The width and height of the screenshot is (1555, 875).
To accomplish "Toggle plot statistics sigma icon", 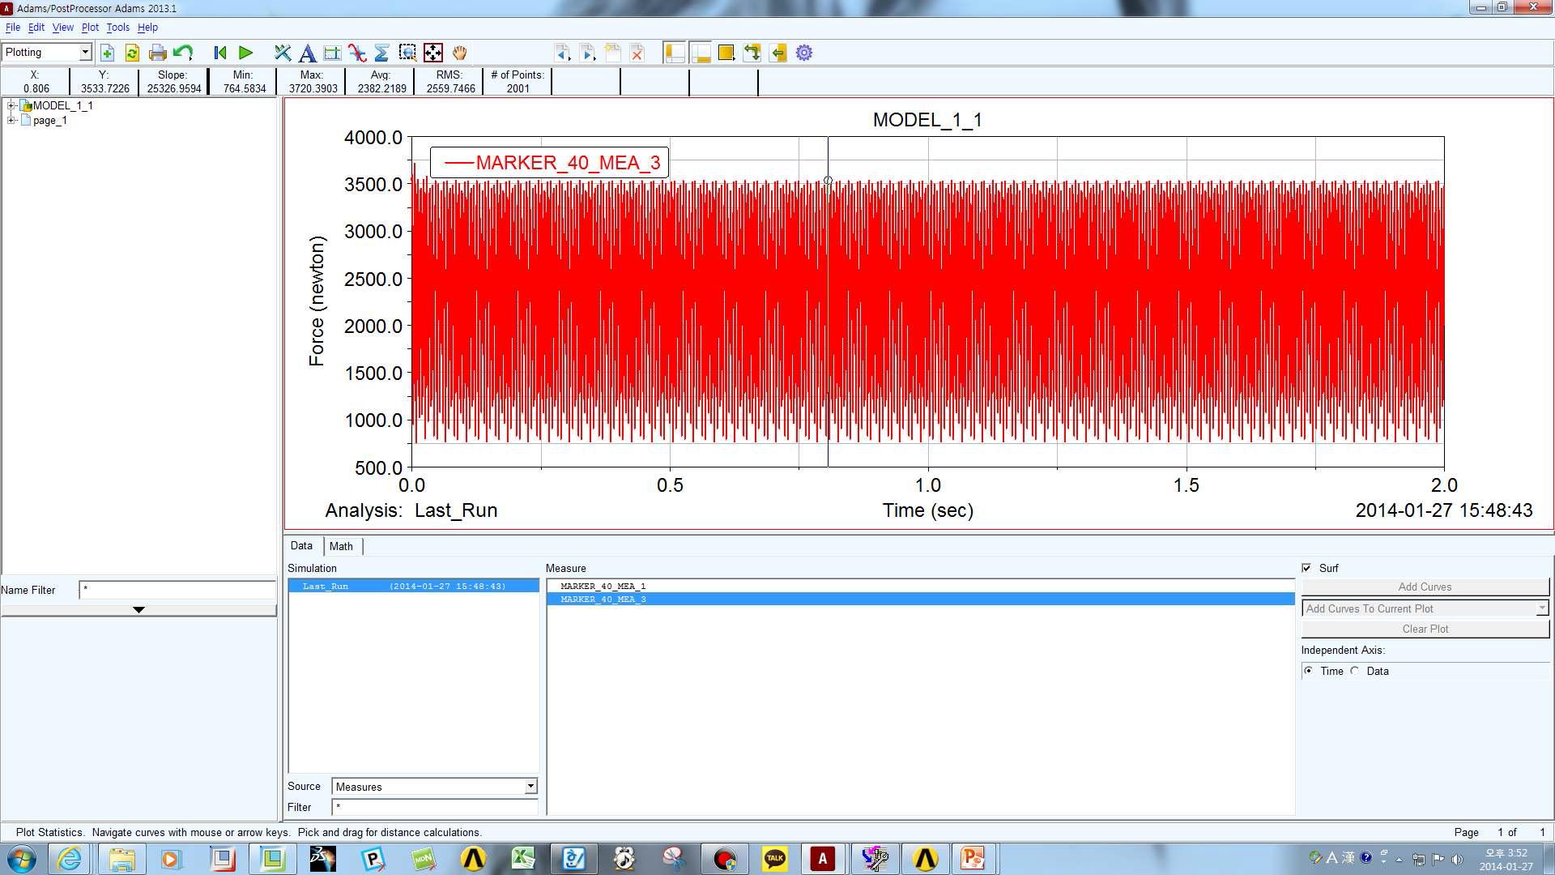I will [381, 53].
